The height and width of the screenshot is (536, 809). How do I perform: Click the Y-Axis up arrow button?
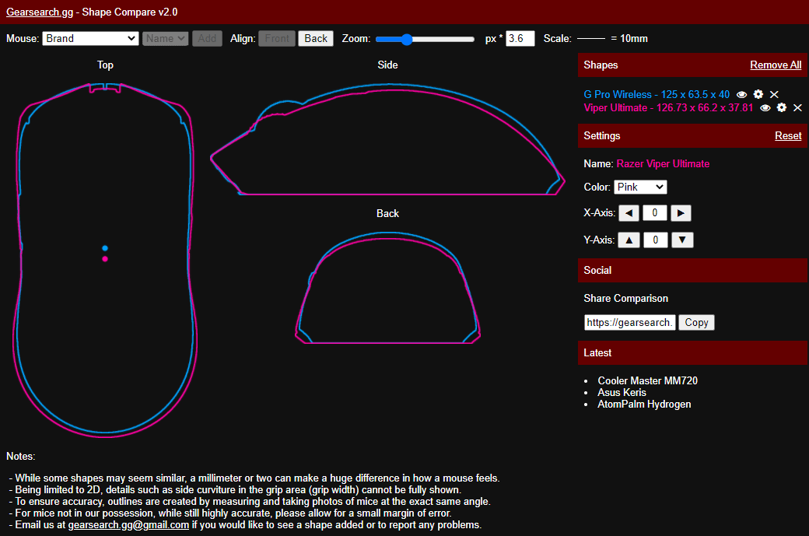(629, 240)
